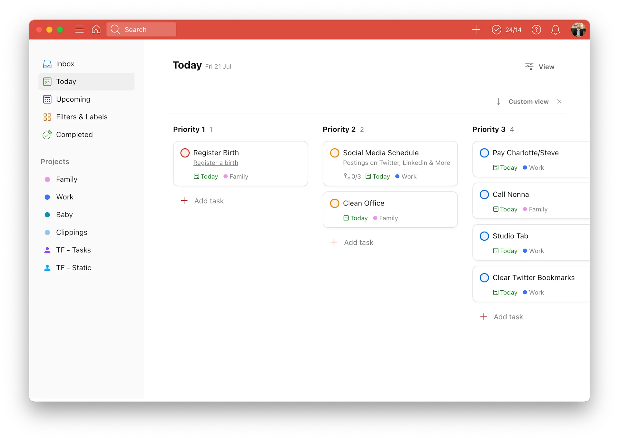Check off the Clean Office task
This screenshot has height=440, width=619.
pos(335,204)
